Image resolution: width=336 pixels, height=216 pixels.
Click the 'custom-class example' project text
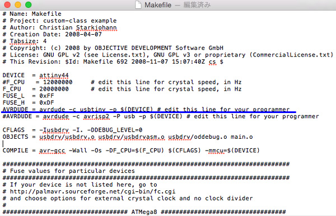80,21
